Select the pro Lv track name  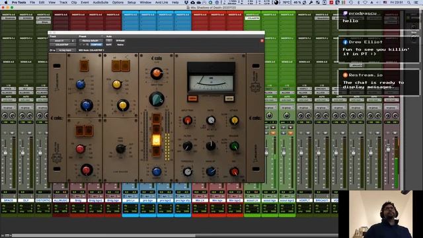pyautogui.click(x=130, y=200)
